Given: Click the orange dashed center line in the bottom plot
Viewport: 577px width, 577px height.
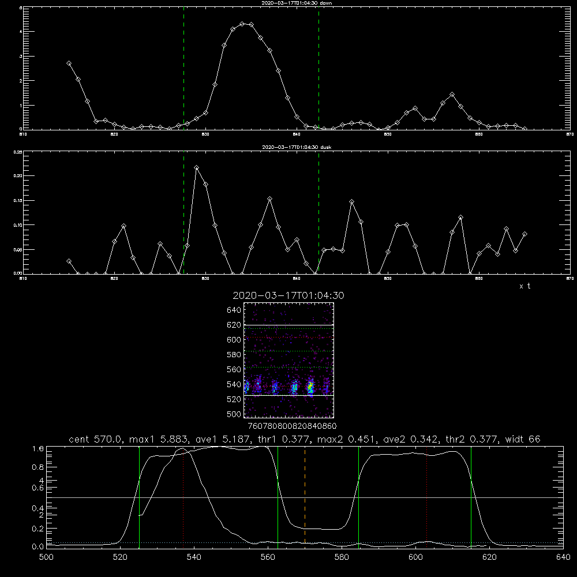Looking at the screenshot, I should [x=305, y=497].
